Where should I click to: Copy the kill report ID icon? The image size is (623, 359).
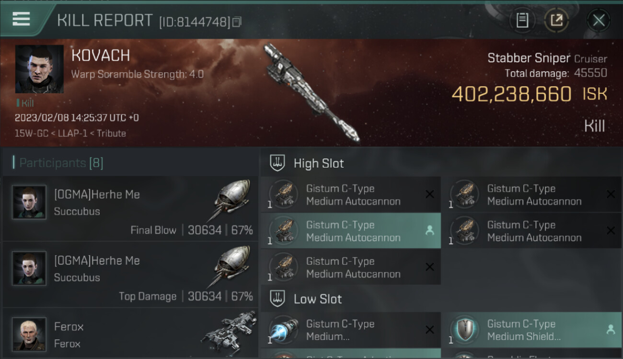(x=237, y=22)
